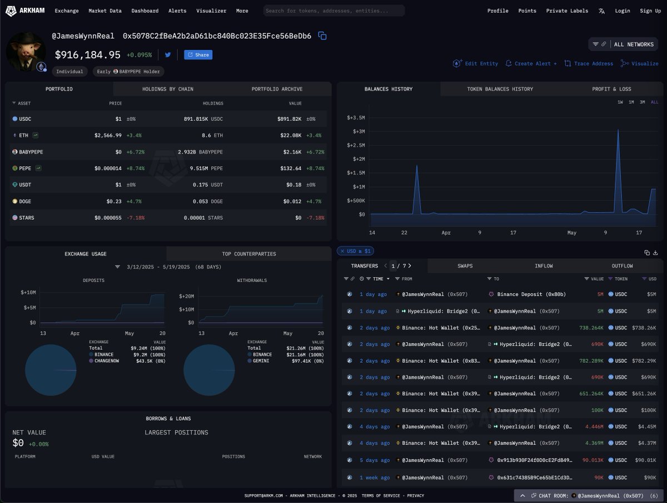Click the Login link
The height and width of the screenshot is (503, 667).
[x=623, y=11]
